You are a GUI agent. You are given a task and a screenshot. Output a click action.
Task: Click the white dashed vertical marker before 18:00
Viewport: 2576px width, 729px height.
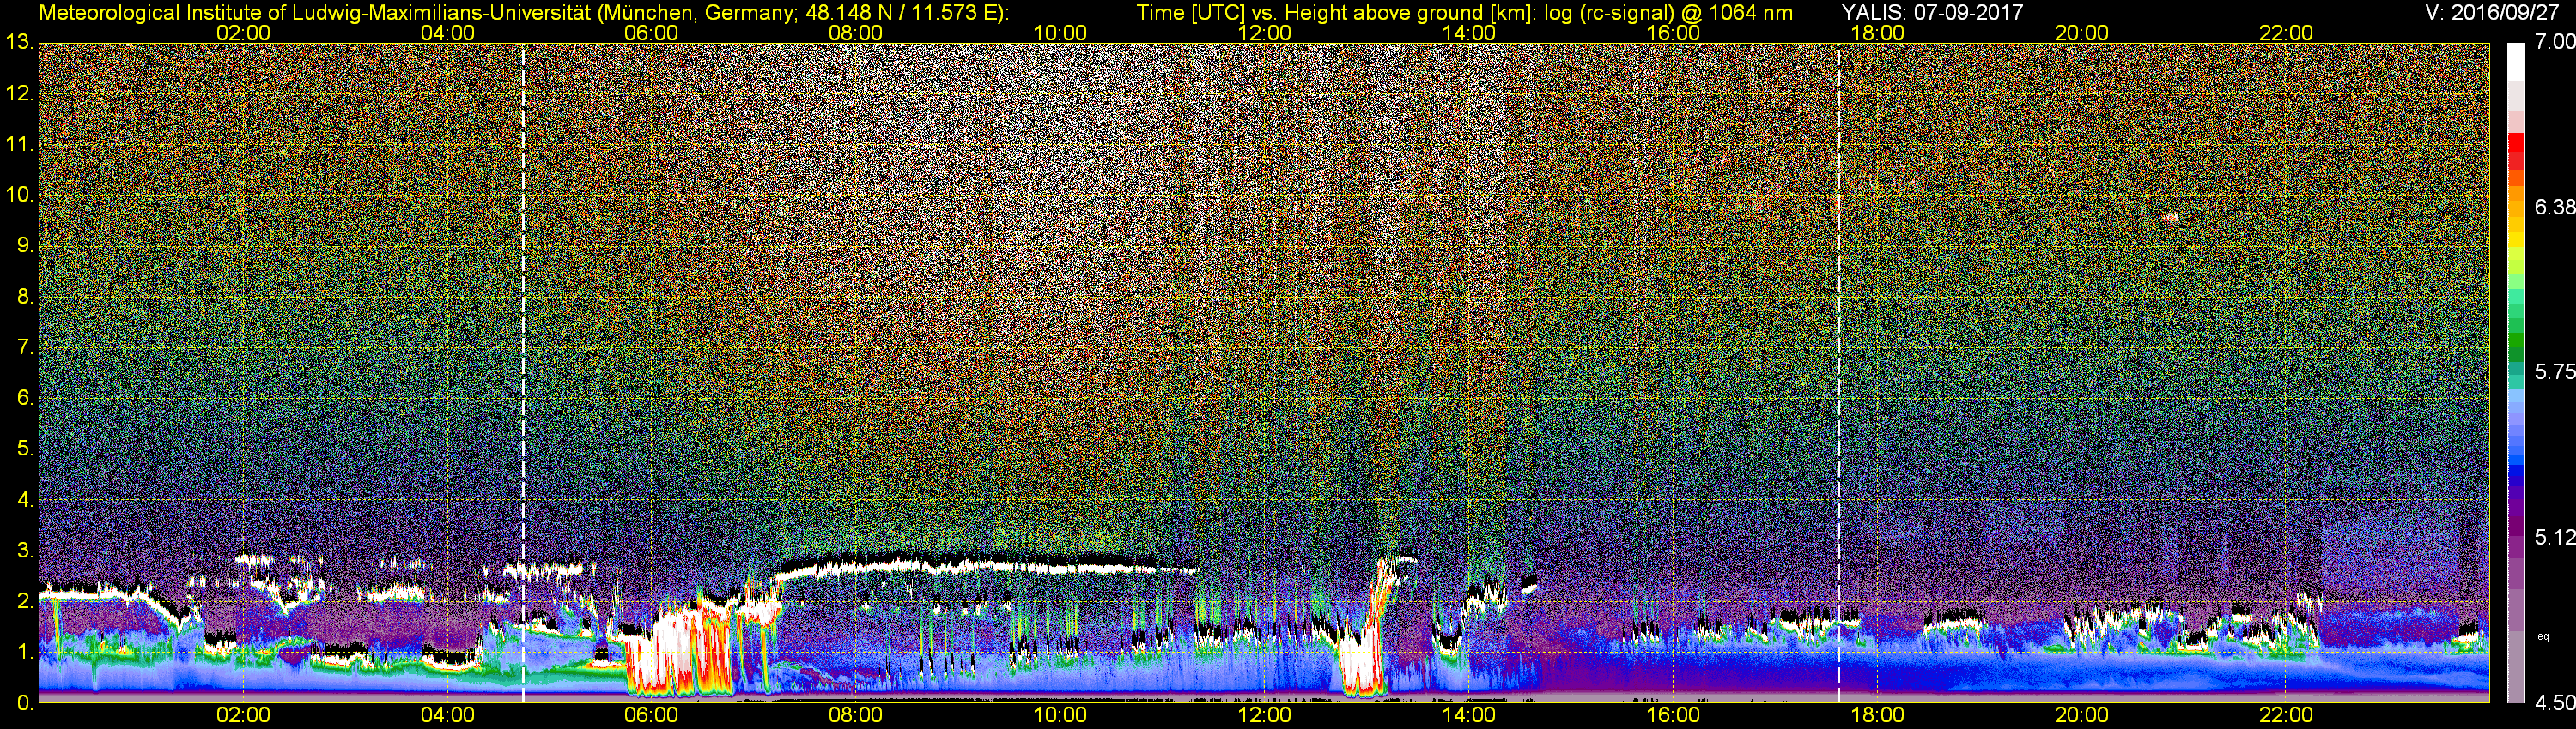1838,372
